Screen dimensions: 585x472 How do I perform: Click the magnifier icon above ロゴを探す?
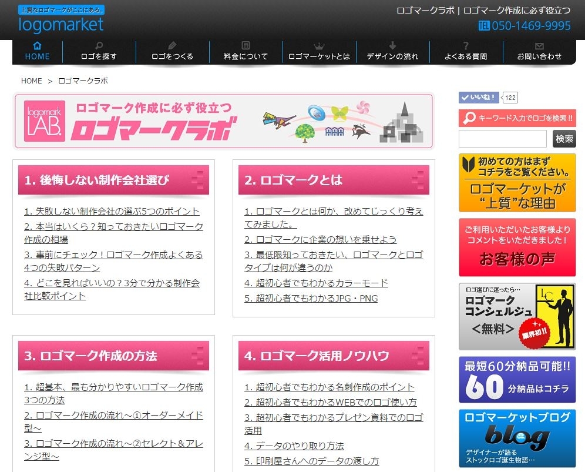tap(99, 46)
